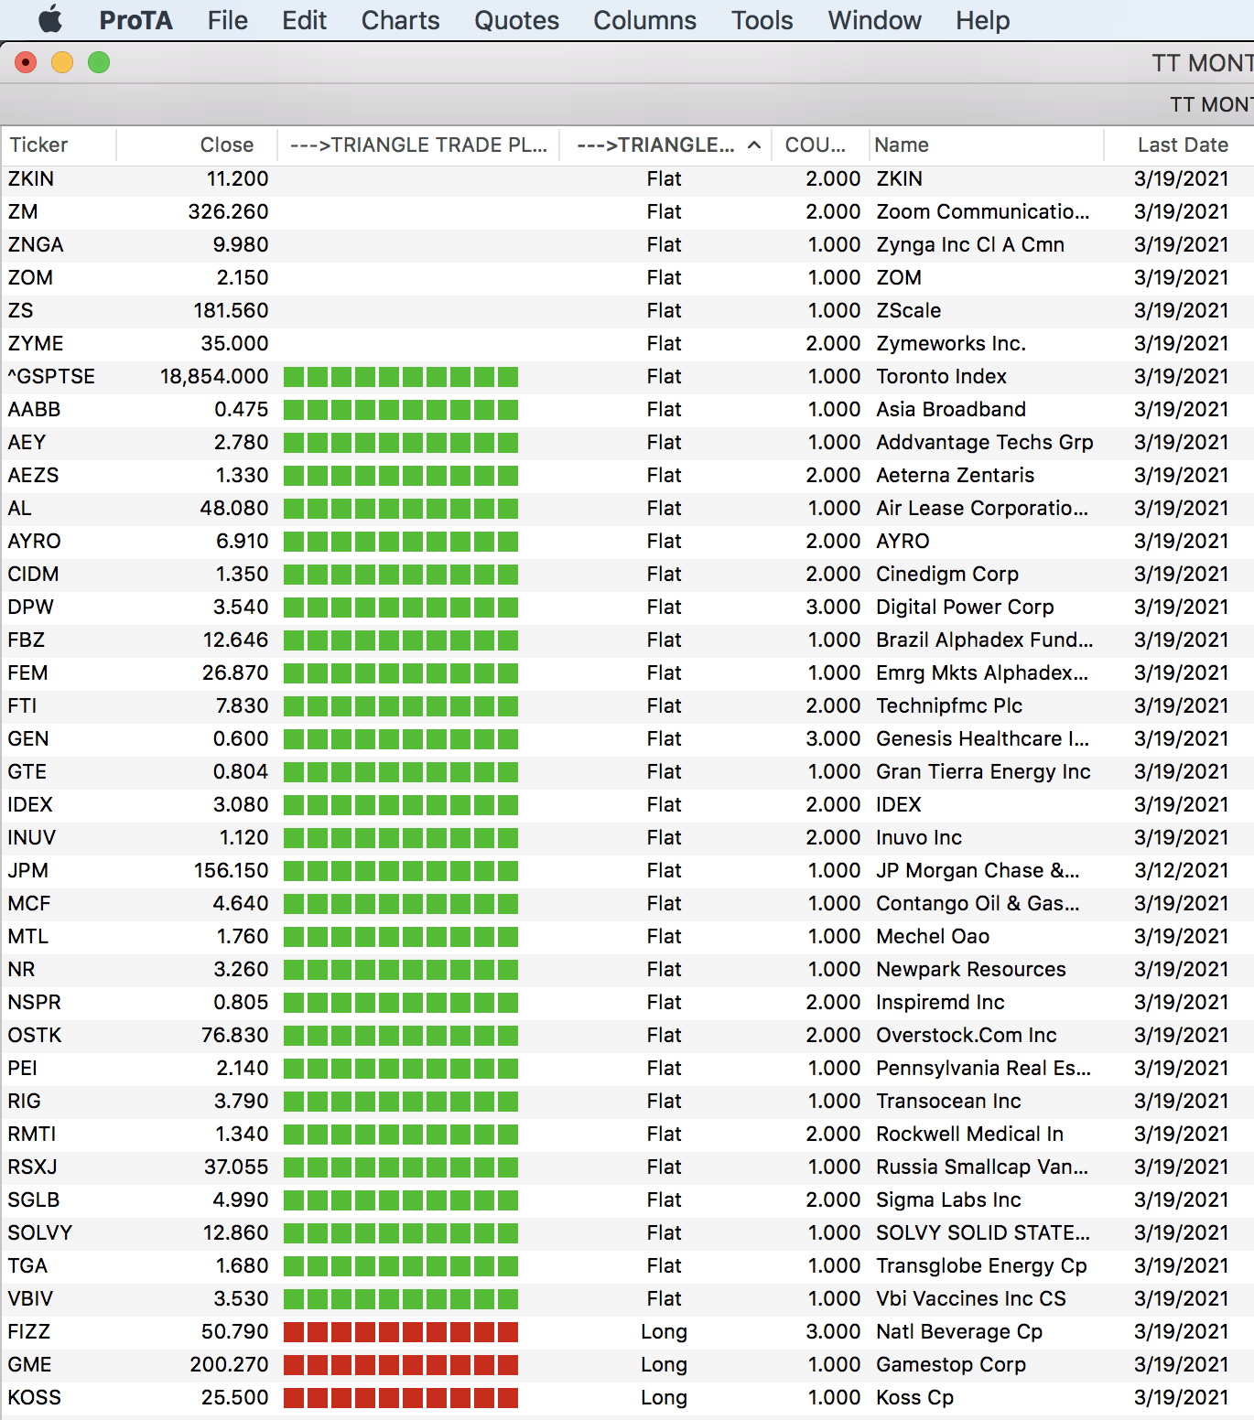Click the count 3.000 for GEN

point(833,739)
